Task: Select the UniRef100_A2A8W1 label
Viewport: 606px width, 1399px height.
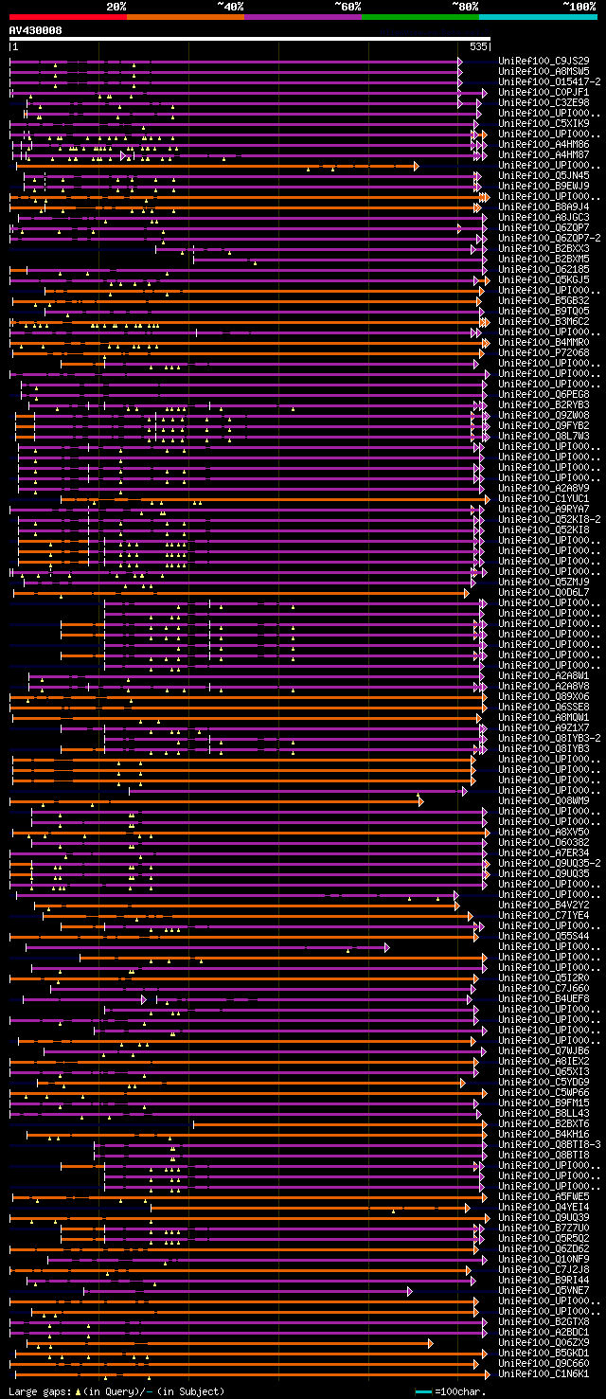Action: pyautogui.click(x=544, y=675)
